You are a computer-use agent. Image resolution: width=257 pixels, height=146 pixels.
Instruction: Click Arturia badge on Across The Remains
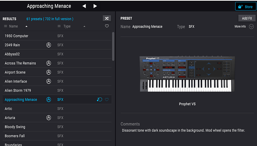(x=48, y=63)
